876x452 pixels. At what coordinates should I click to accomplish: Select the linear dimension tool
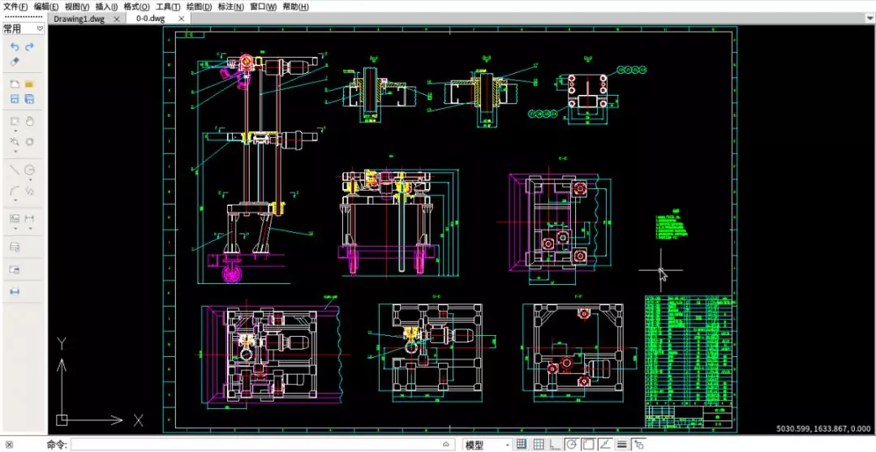30,218
